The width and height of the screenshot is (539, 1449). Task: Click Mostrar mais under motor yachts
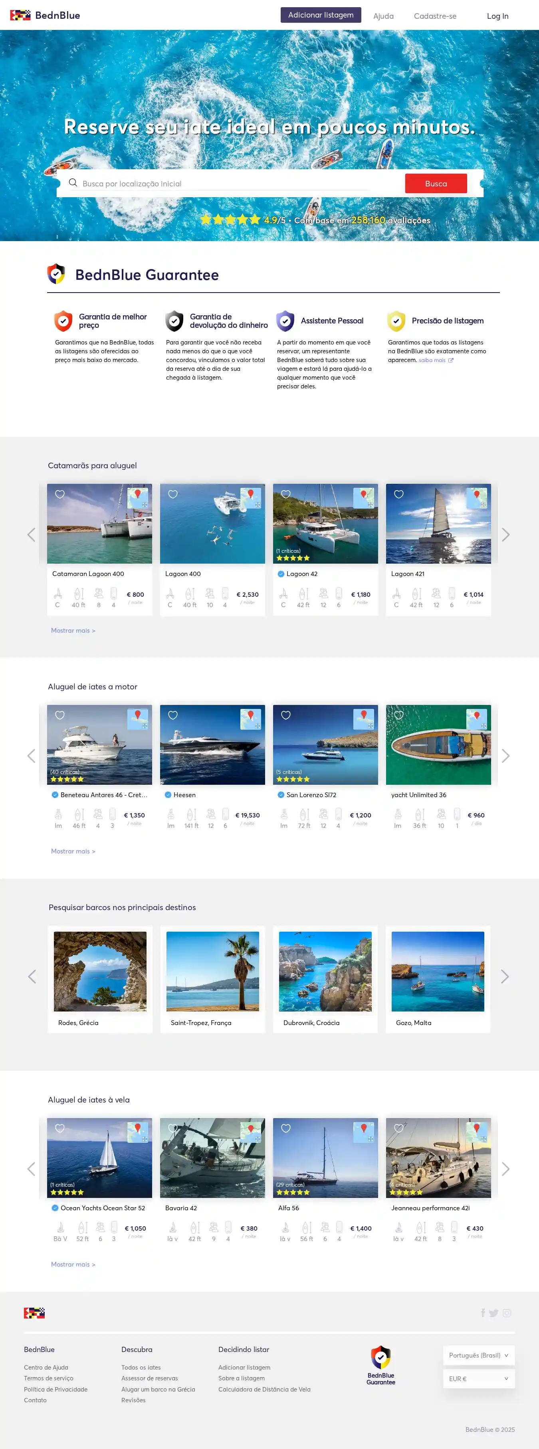point(73,851)
